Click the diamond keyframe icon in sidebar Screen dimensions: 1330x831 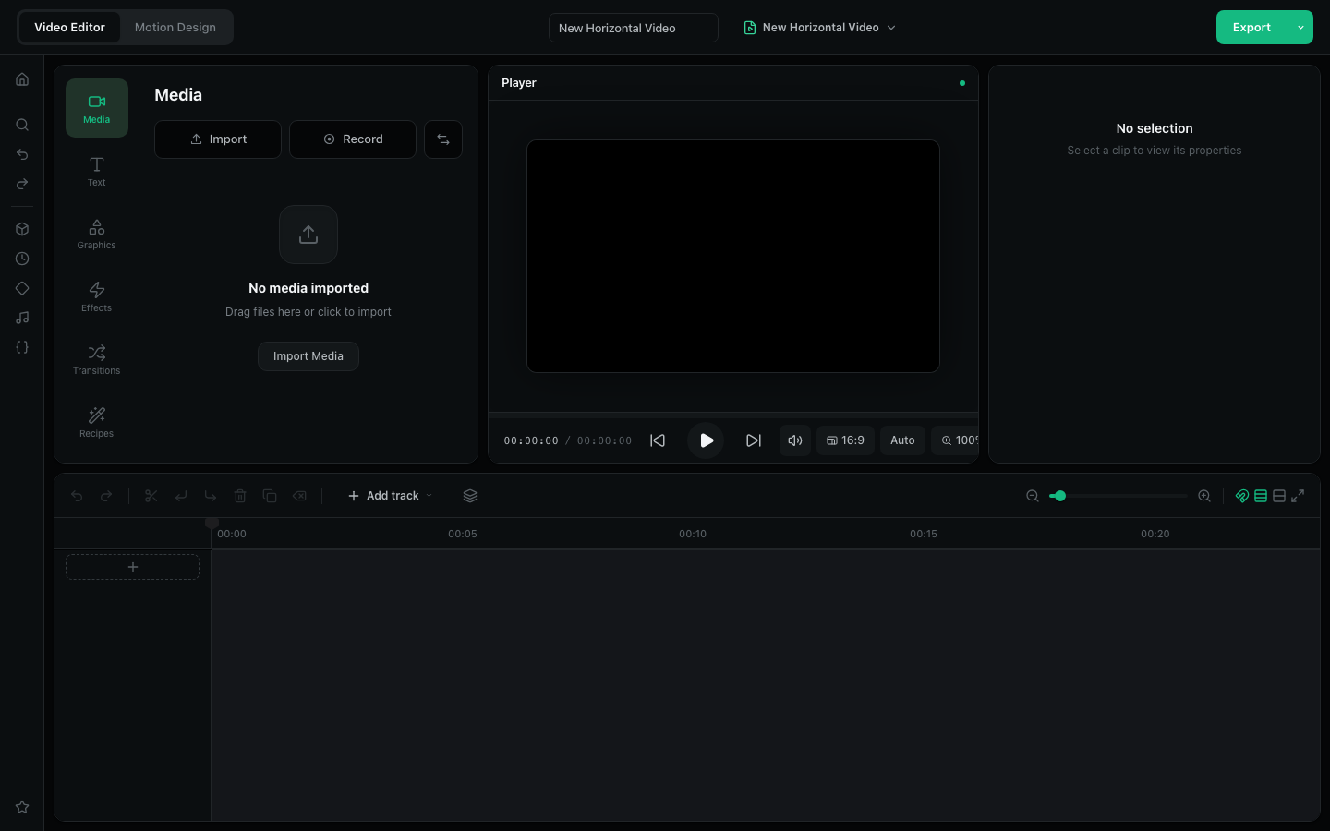click(x=22, y=288)
